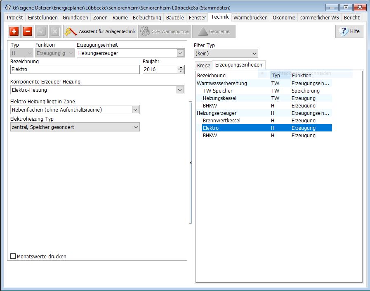Viewport: 370px width, 291px height.
Task: Go to the Zonen tab
Action: click(100, 17)
